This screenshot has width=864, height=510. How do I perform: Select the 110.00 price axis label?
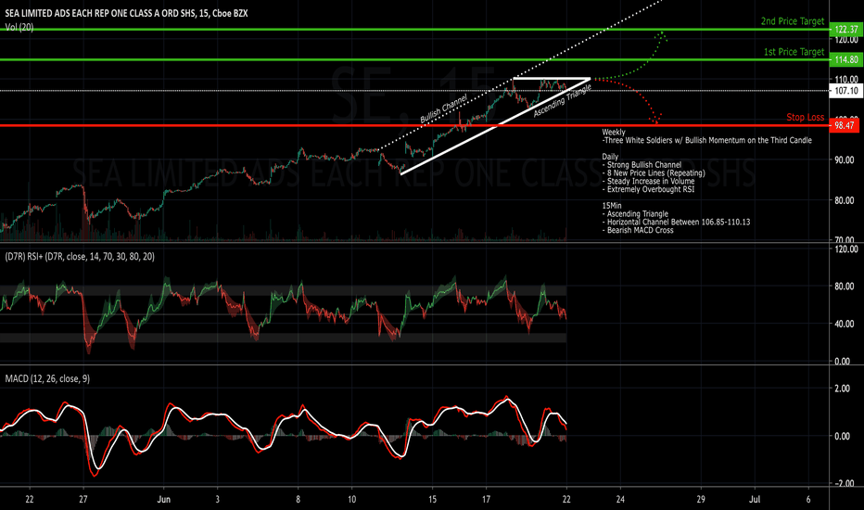point(845,80)
